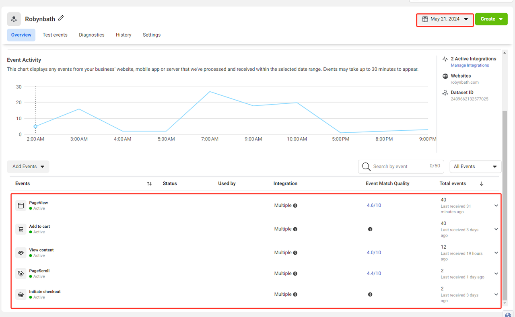The image size is (515, 317).
Task: Click the PageScroll event name
Action: point(39,271)
